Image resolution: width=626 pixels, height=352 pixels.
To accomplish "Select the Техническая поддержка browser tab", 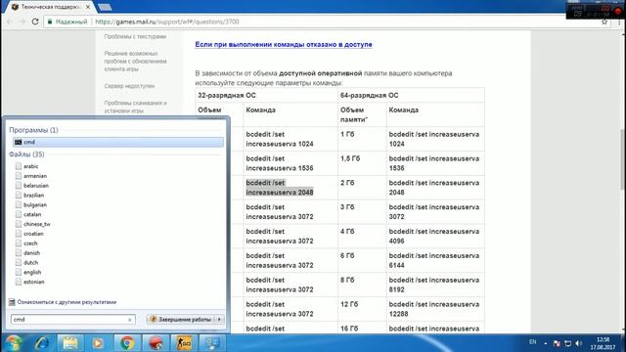I will click(50, 7).
